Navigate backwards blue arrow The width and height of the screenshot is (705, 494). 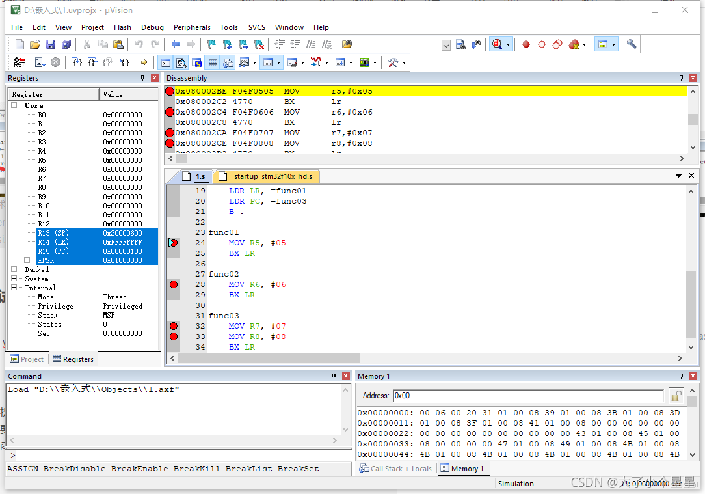click(176, 44)
